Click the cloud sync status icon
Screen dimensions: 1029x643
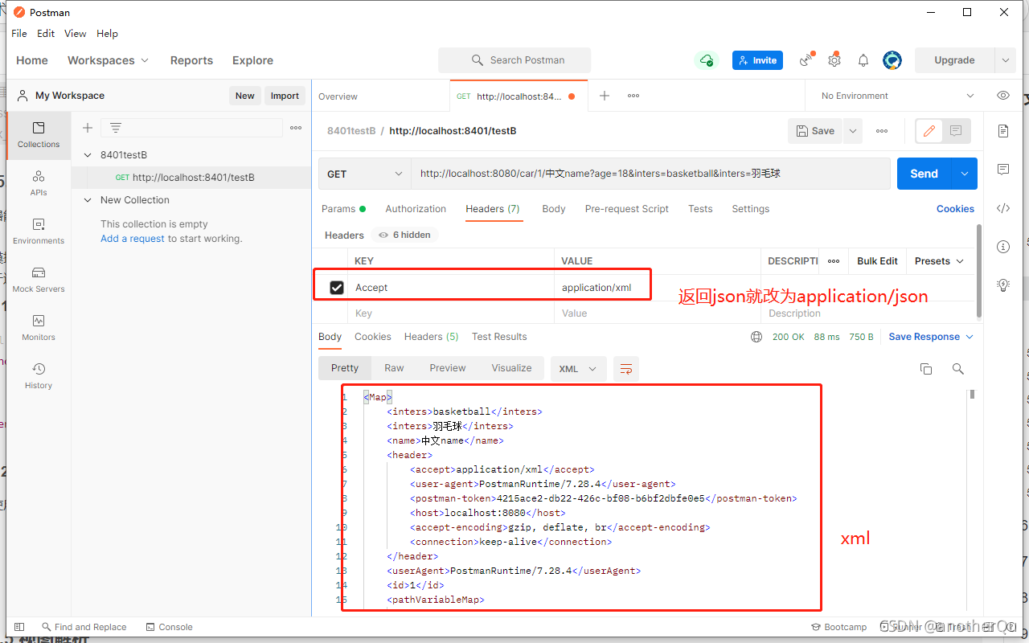pos(706,60)
